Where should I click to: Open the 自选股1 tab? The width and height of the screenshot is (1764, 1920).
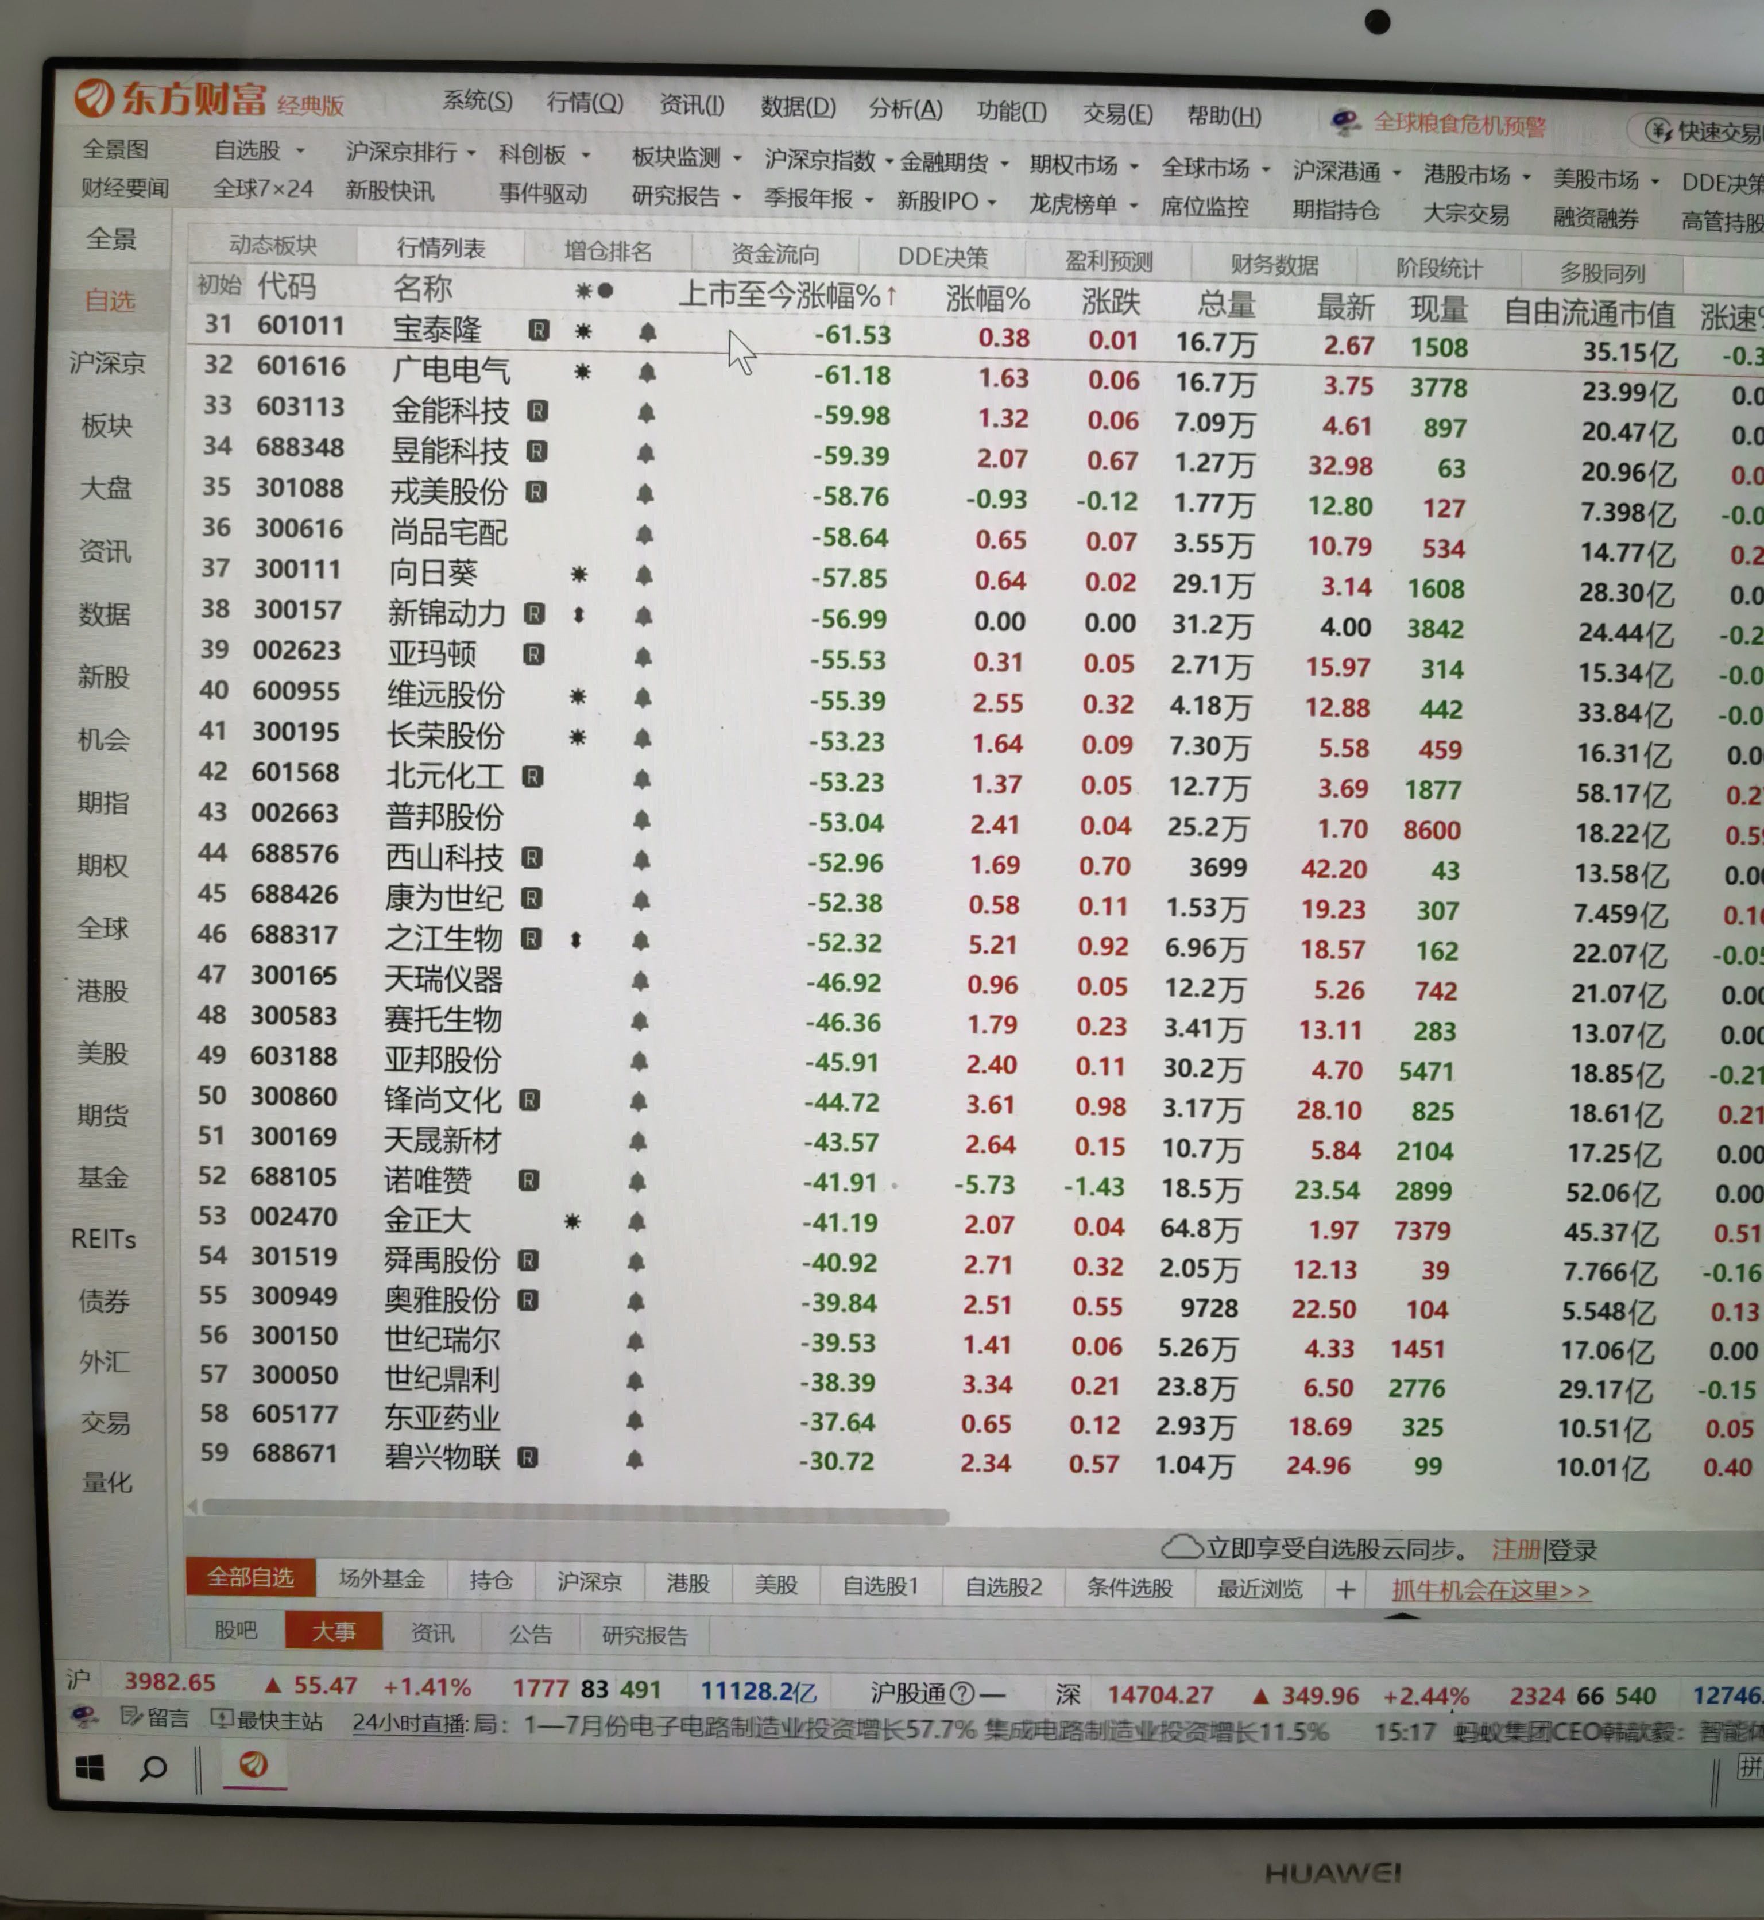click(x=880, y=1585)
